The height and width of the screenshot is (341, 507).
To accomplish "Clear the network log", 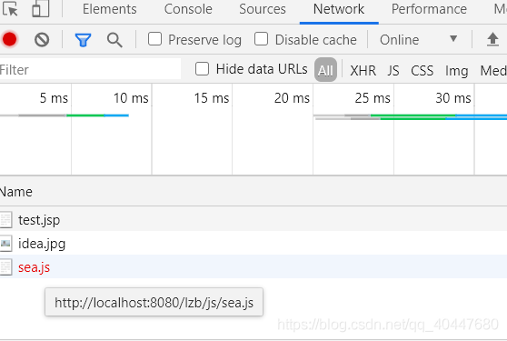I will tap(42, 40).
